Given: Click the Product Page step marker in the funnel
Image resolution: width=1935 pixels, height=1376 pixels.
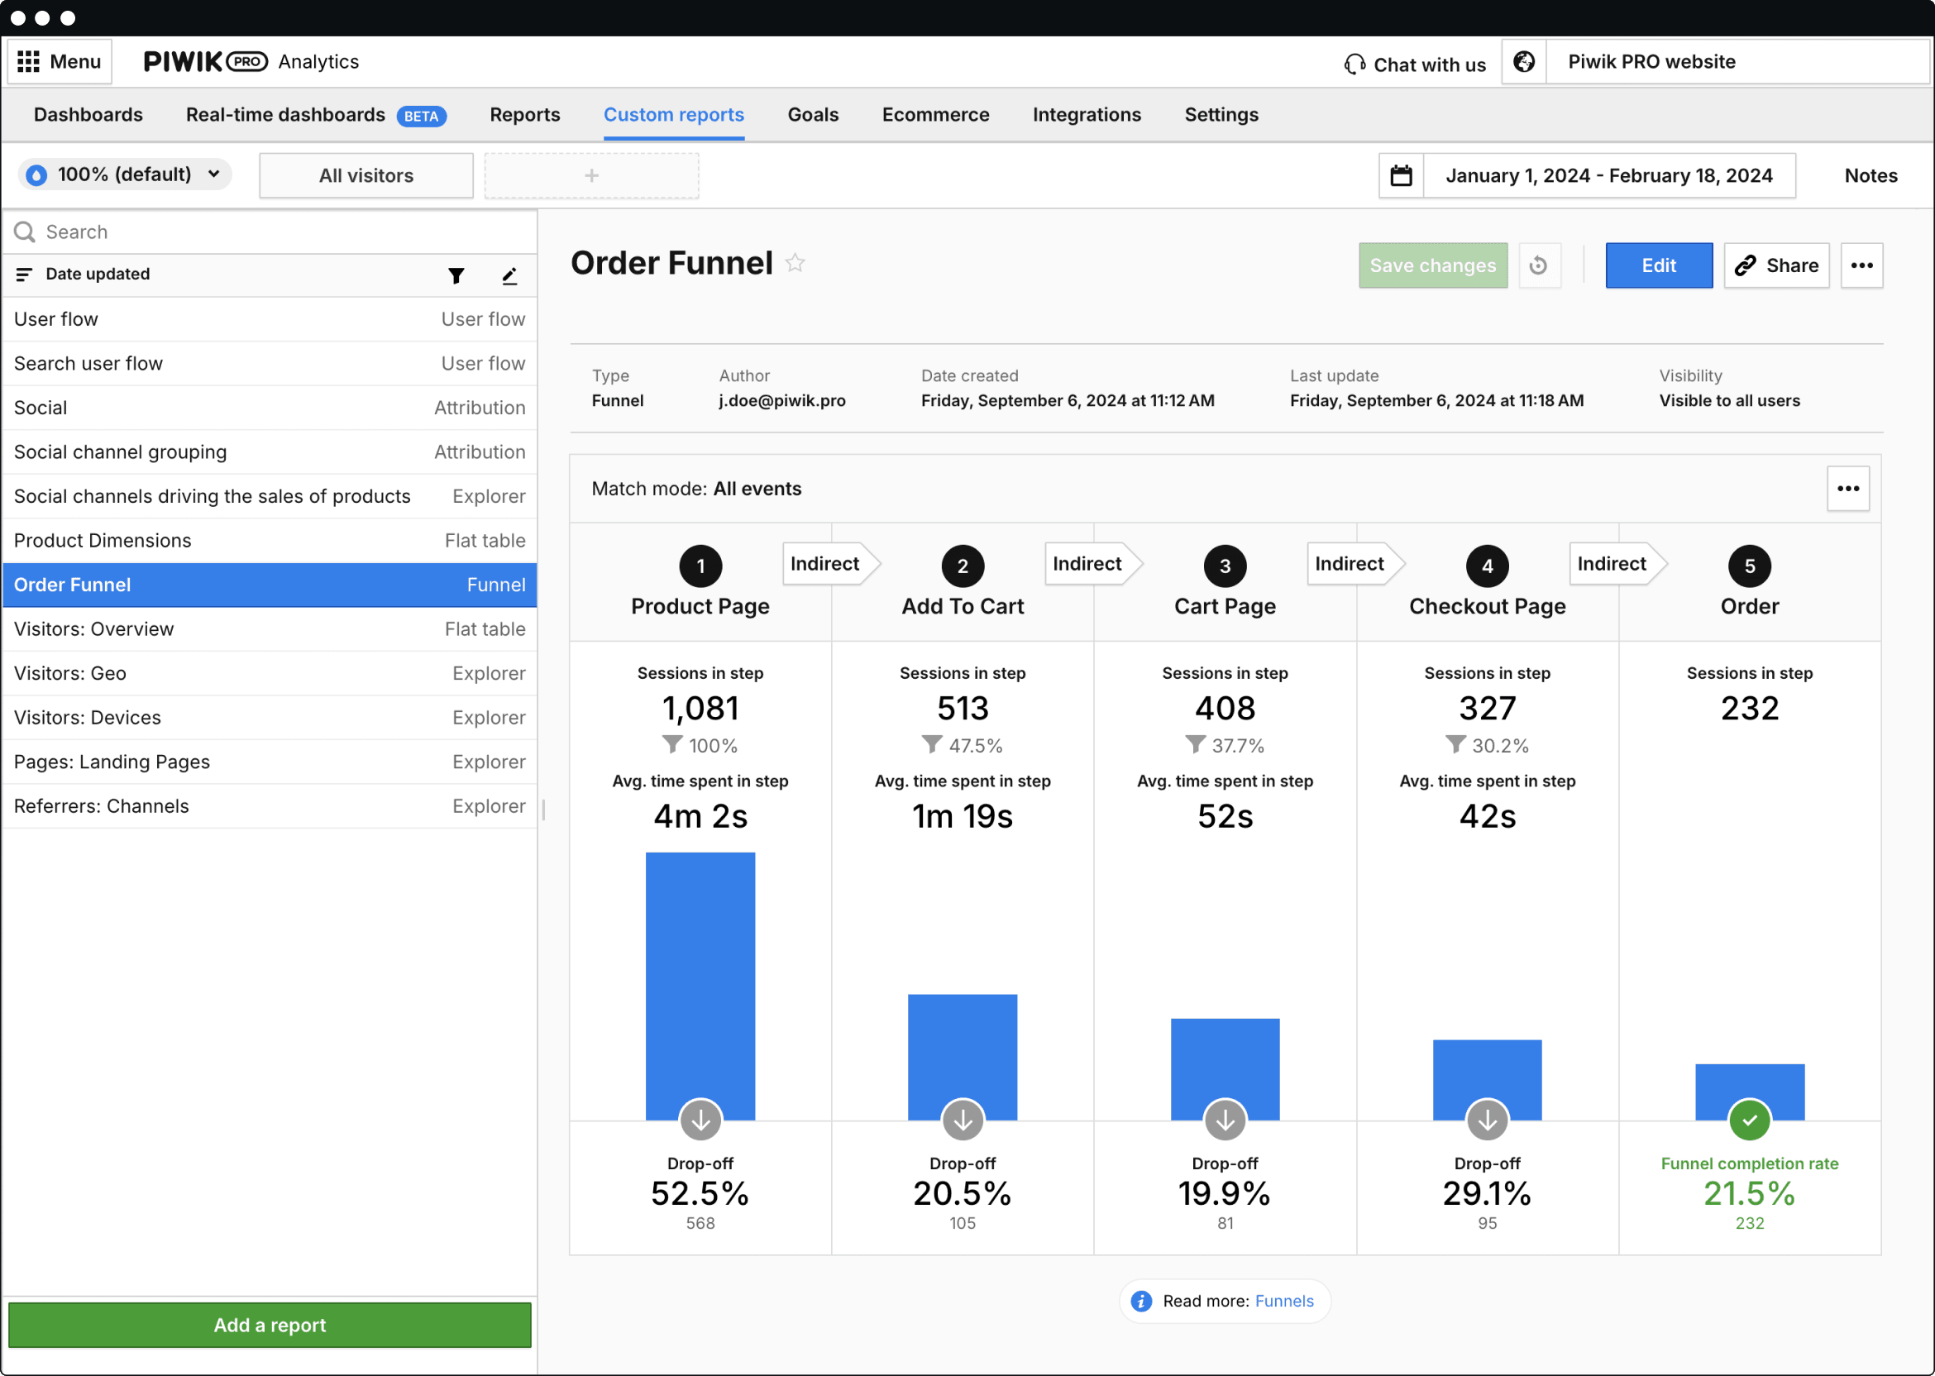Looking at the screenshot, I should click(700, 565).
